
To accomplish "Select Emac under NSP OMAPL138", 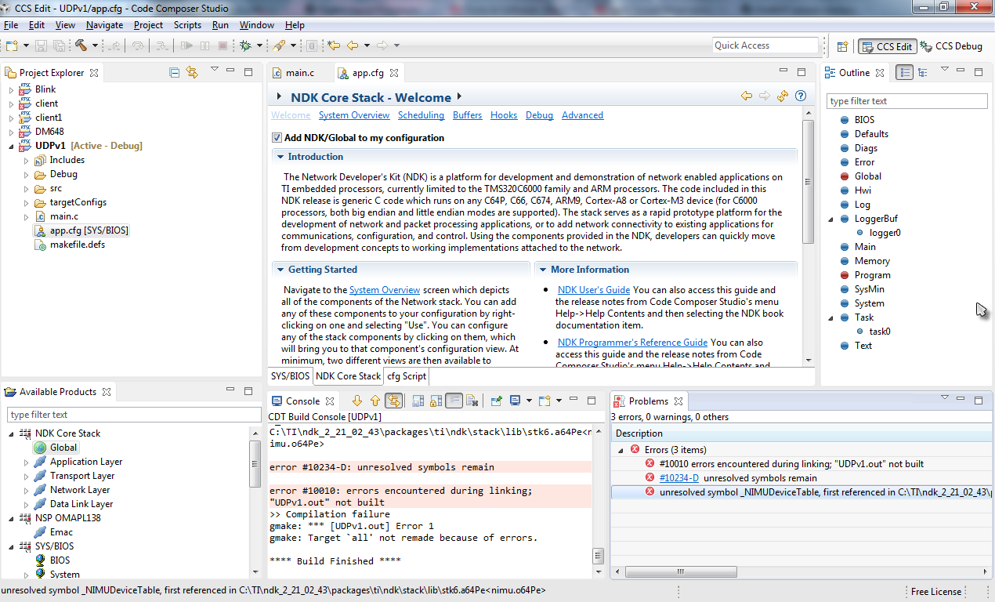I will tap(61, 532).
